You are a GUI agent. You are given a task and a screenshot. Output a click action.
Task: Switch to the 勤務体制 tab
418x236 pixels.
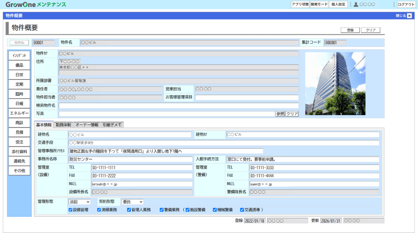(63, 125)
